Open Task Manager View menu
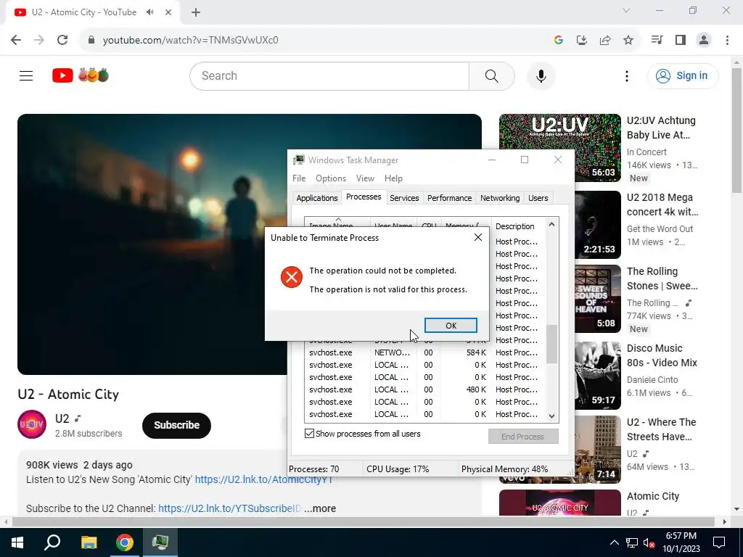 click(365, 178)
